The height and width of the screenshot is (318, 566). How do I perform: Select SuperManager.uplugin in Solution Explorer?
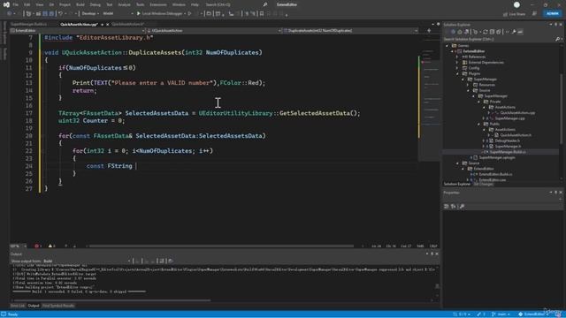coord(497,157)
